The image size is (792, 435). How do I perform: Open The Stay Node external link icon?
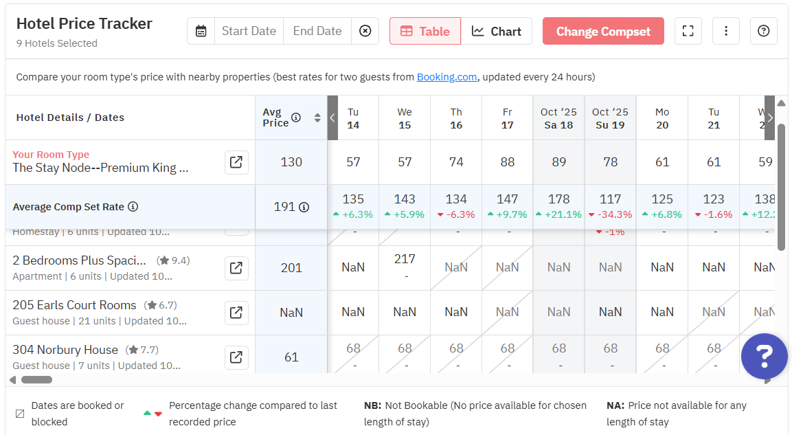(236, 162)
